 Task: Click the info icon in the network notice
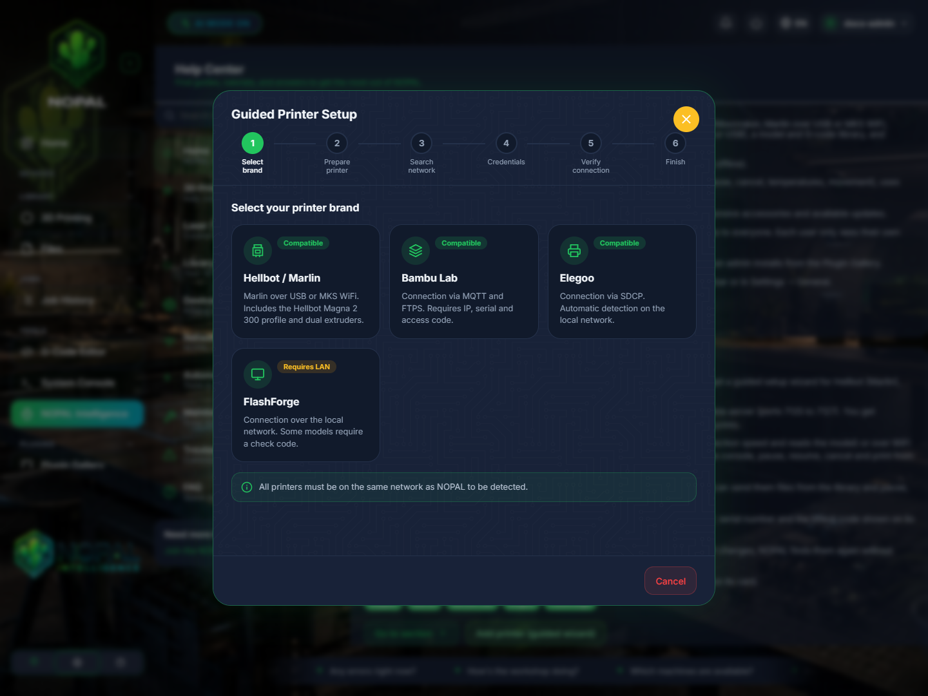click(x=247, y=487)
